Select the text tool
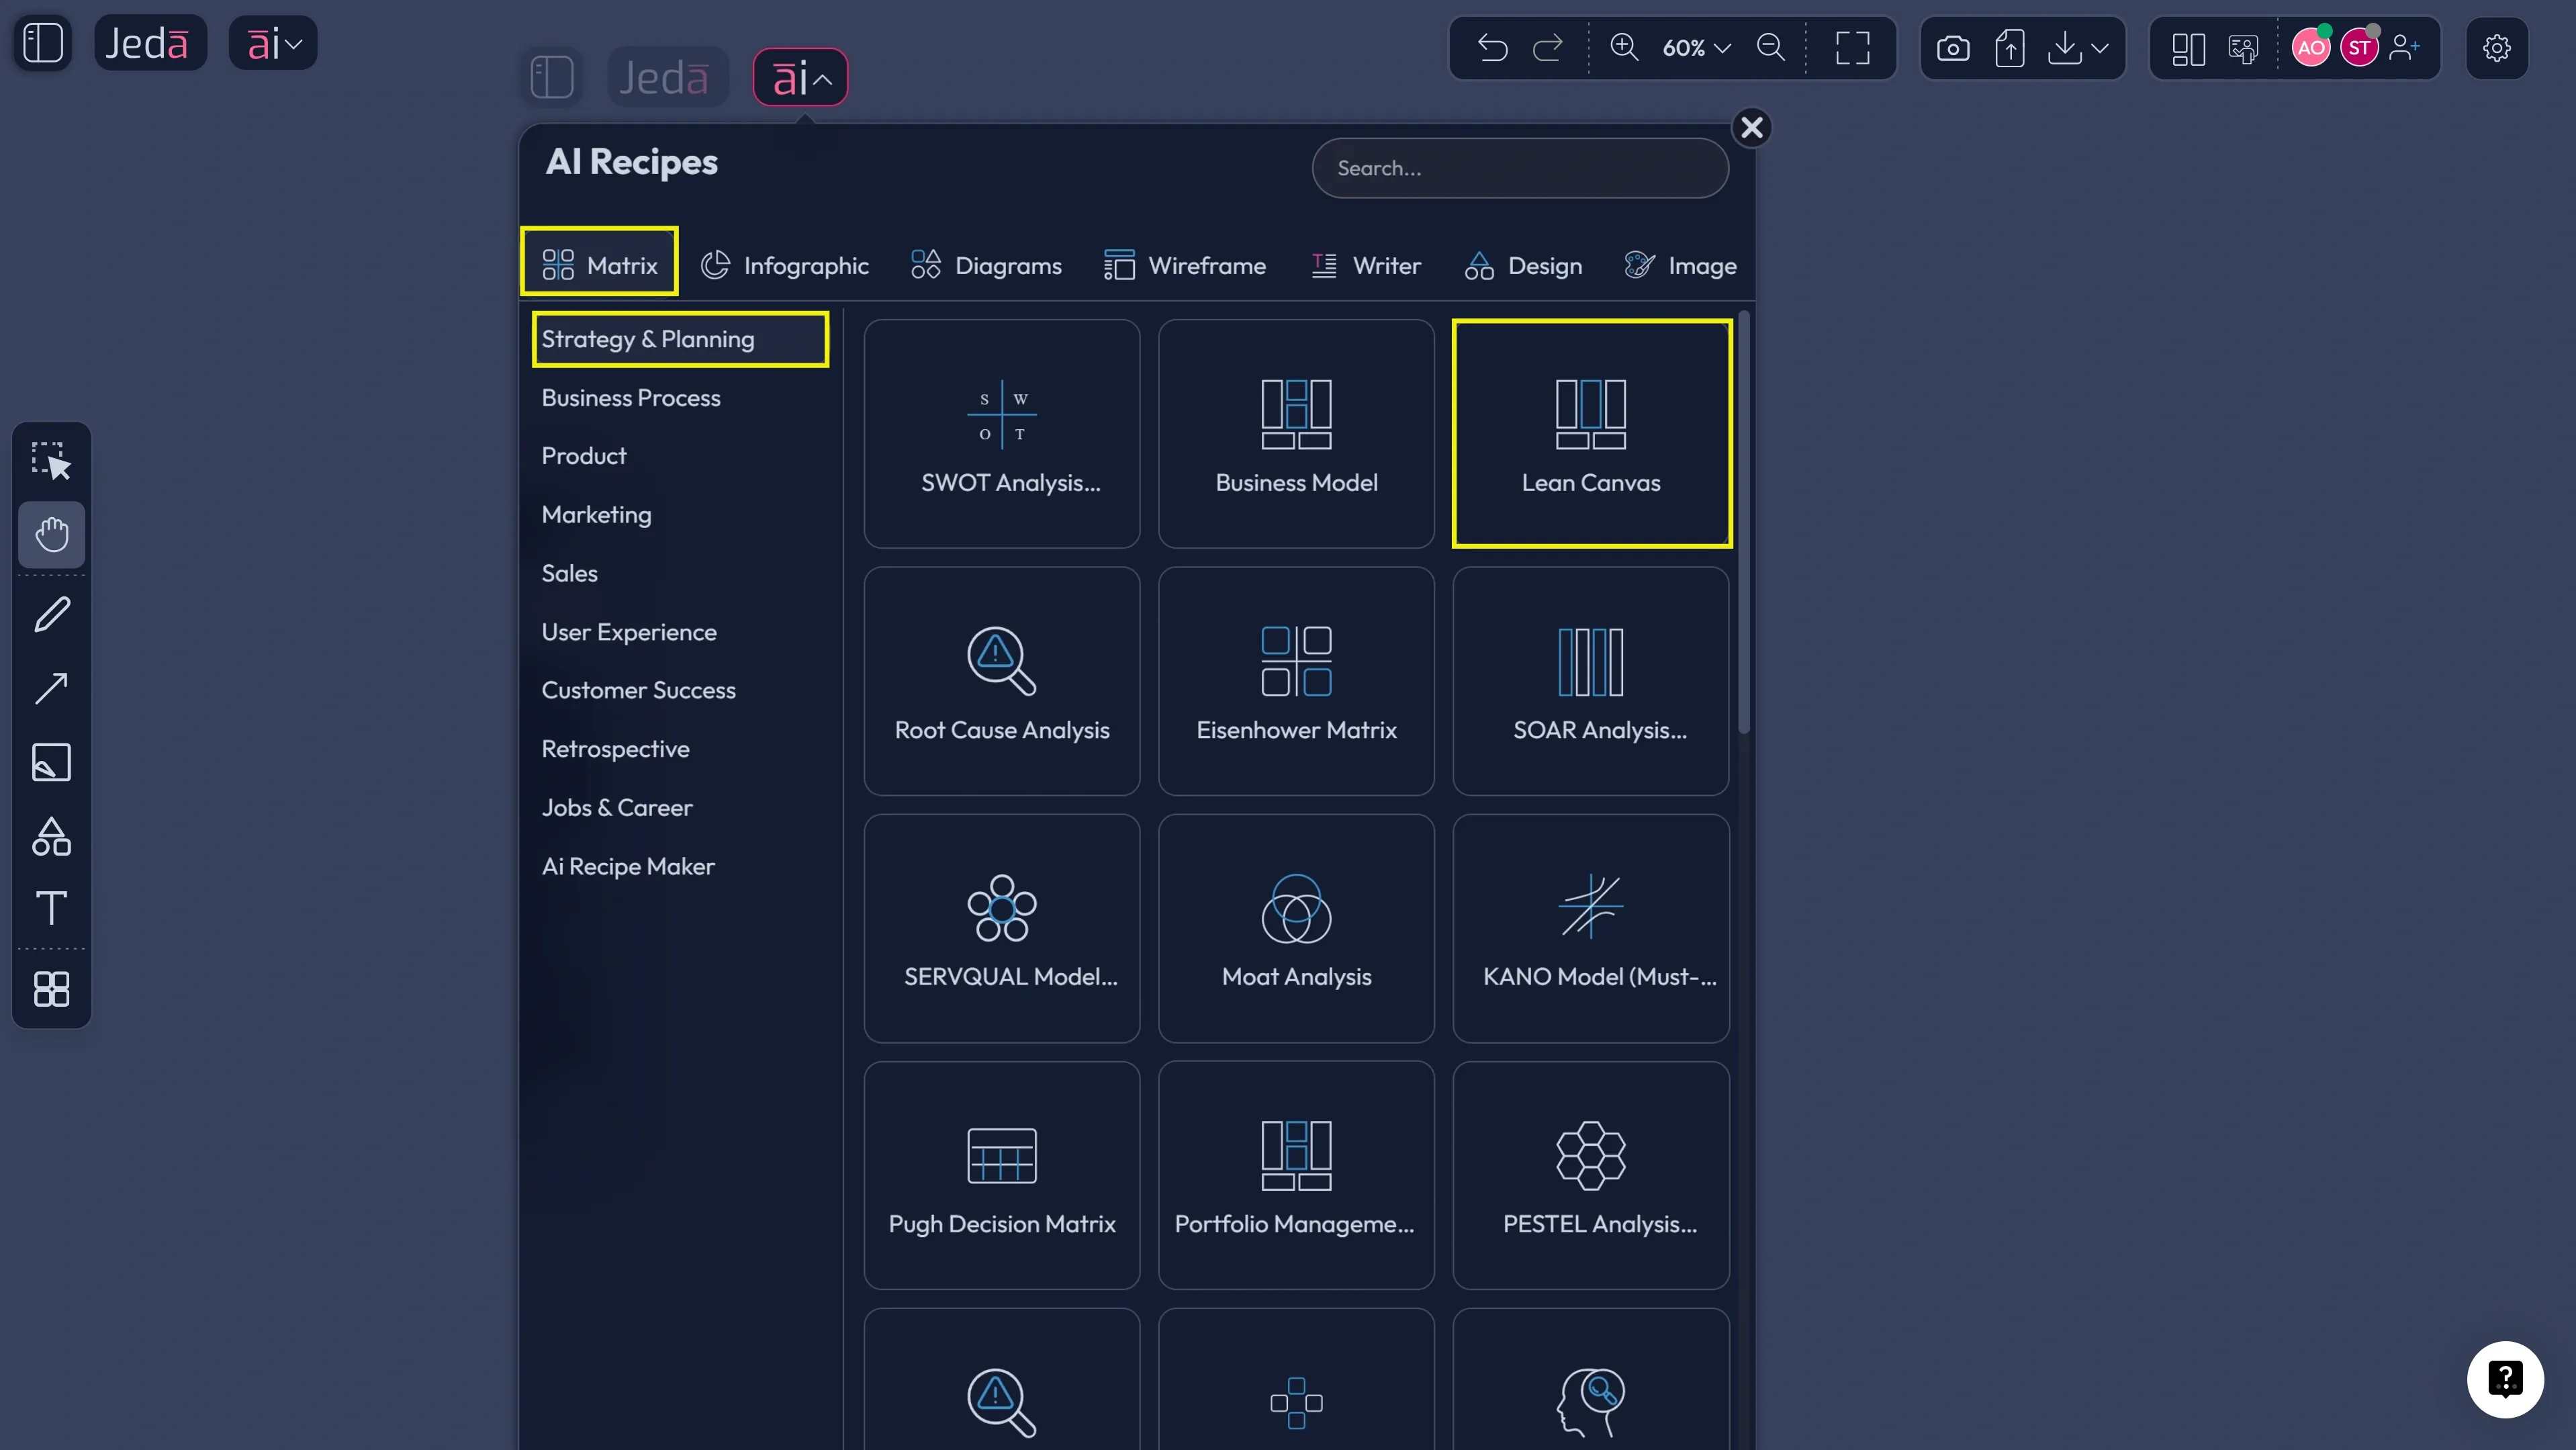The height and width of the screenshot is (1450, 2576). 51,908
